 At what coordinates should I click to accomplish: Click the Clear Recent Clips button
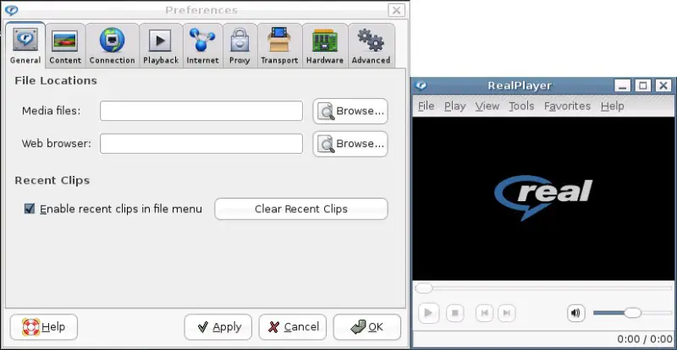pyautogui.click(x=301, y=209)
